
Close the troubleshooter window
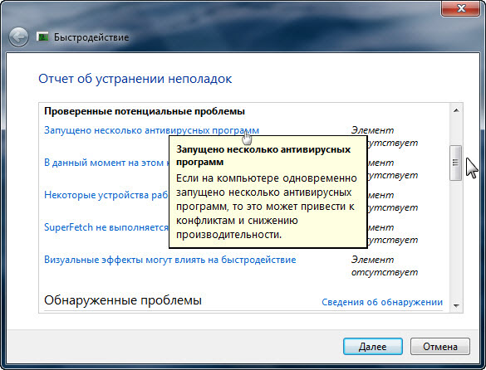pos(460,8)
